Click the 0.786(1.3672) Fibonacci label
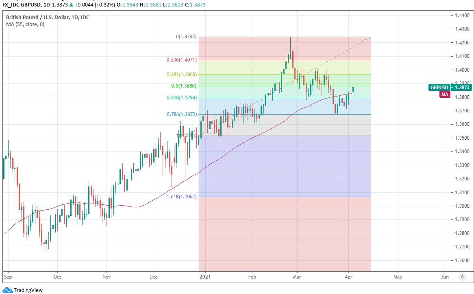The width and height of the screenshot is (474, 294). pyautogui.click(x=182, y=114)
